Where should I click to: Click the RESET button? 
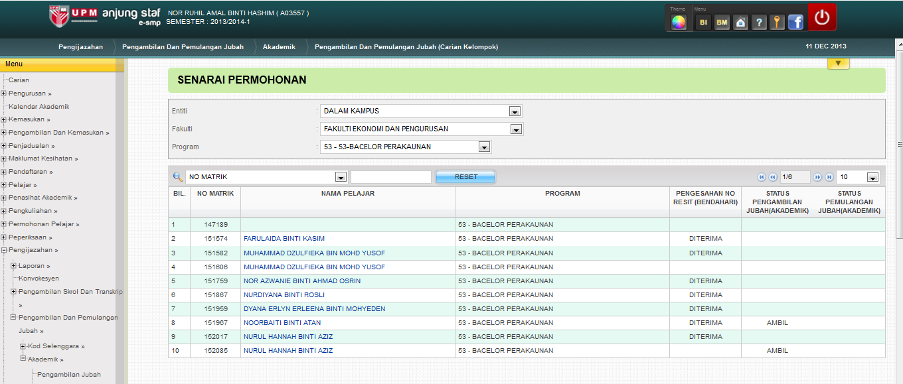(x=465, y=177)
